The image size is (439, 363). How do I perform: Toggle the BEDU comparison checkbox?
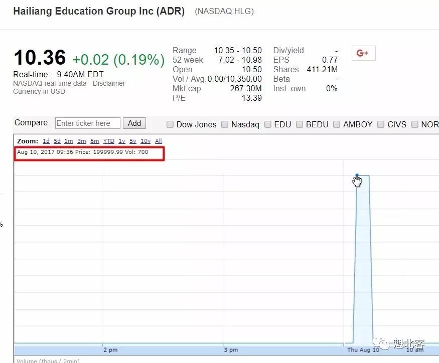click(300, 124)
